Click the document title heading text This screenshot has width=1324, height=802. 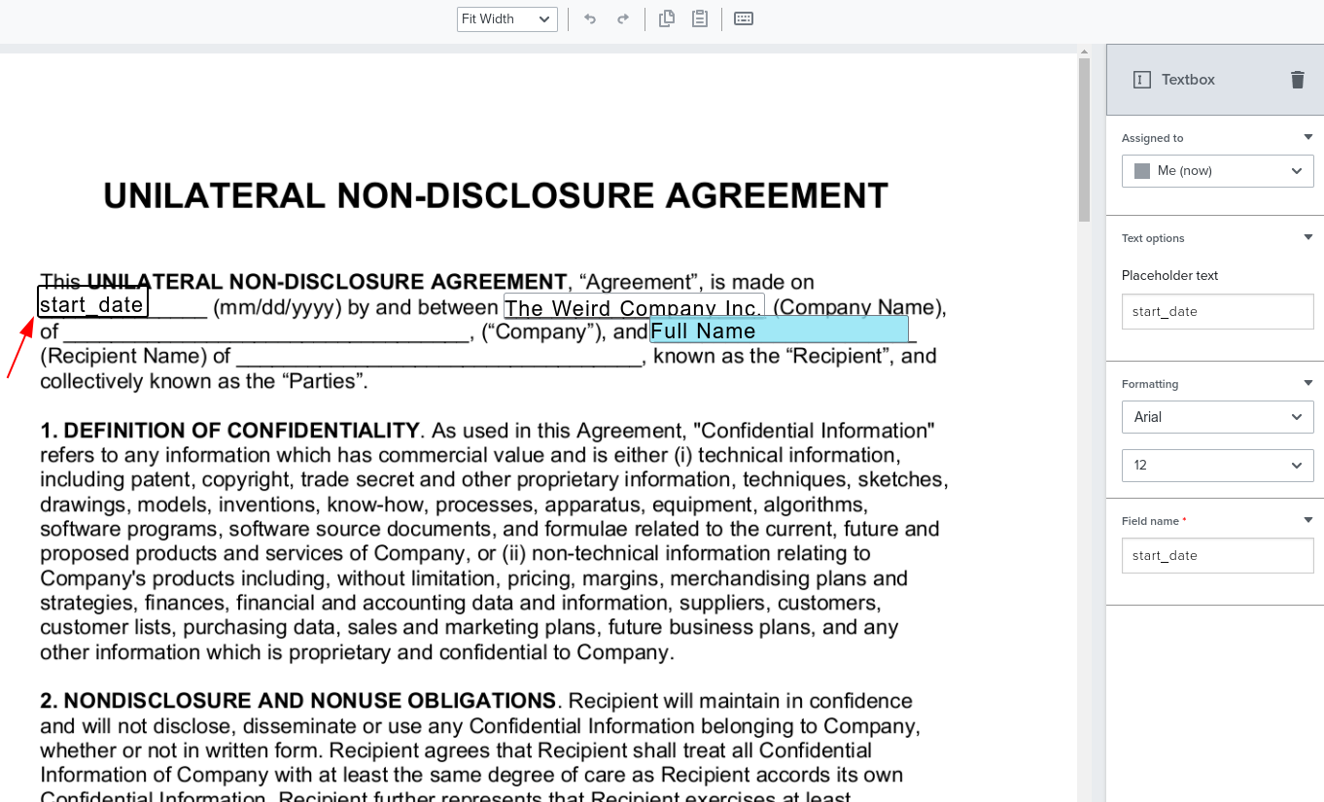tap(496, 196)
